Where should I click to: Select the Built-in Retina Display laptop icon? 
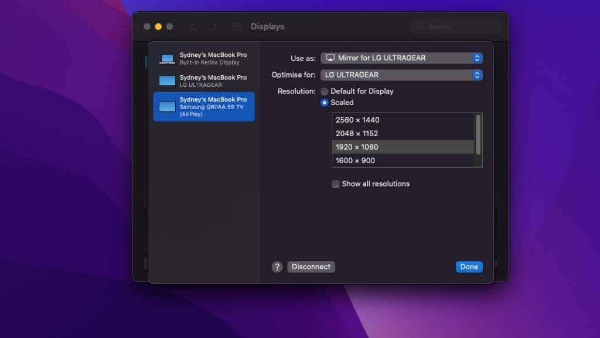tap(167, 59)
